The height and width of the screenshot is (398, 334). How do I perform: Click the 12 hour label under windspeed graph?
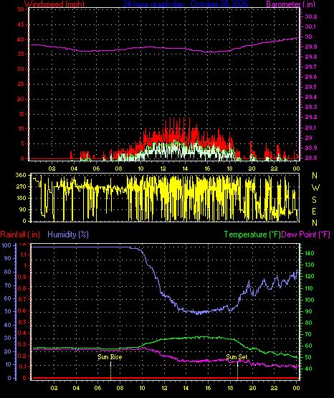coord(163,169)
